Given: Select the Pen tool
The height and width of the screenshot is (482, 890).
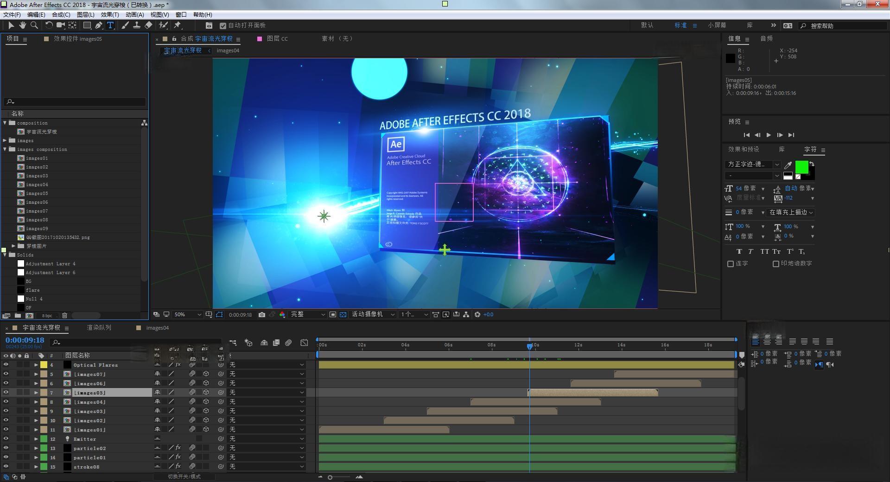Looking at the screenshot, I should [x=99, y=25].
